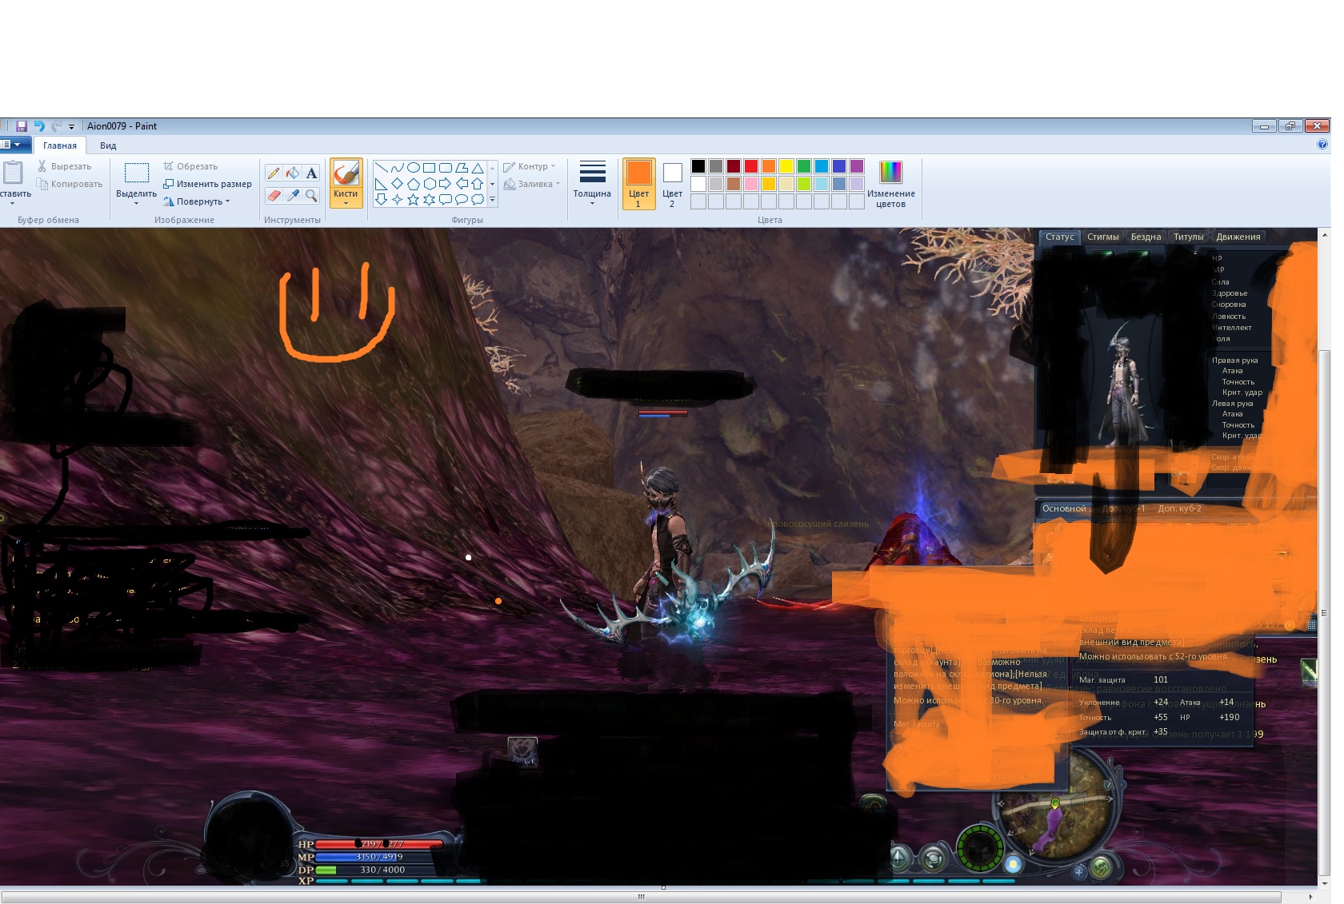Switch to the Вид ribbon tab
This screenshot has width=1344, height=904.
108,145
